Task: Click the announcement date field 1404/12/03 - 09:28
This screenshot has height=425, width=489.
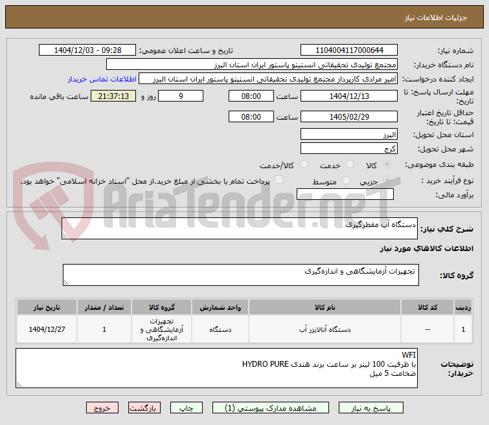Action: [87, 50]
